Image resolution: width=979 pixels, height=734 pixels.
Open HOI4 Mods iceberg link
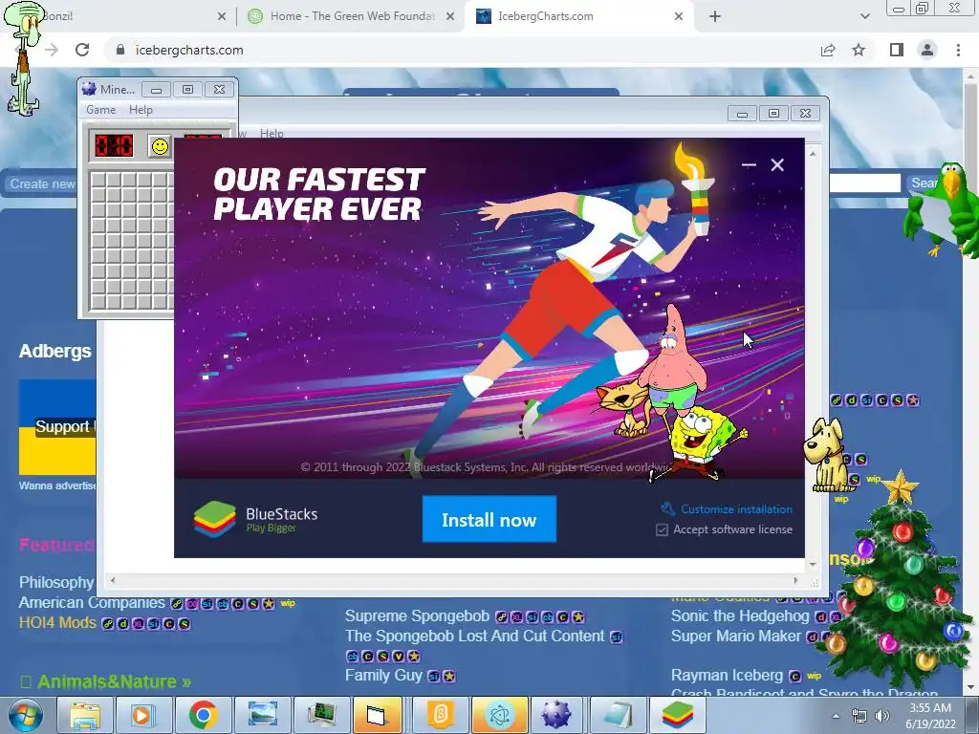point(57,623)
